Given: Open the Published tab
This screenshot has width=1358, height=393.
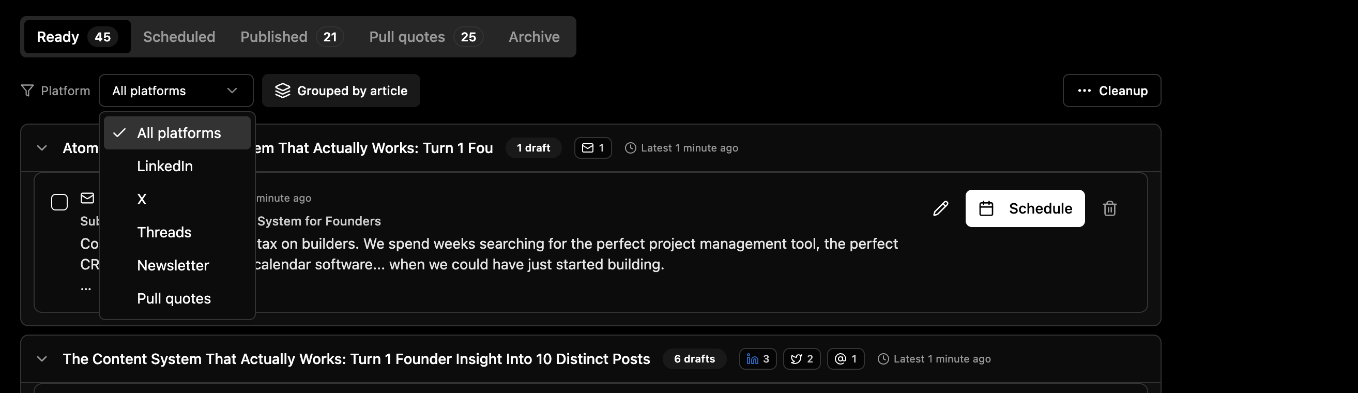Looking at the screenshot, I should 292,37.
